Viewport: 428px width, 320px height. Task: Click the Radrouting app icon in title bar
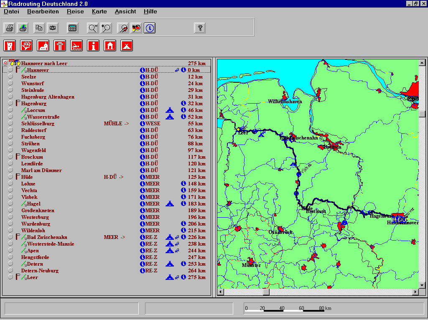(4, 4)
